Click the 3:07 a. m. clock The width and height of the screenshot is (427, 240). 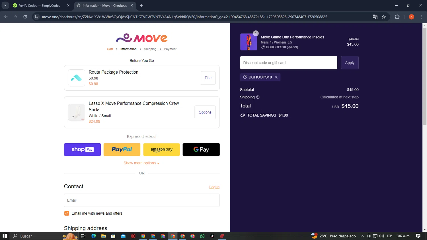[x=403, y=236]
